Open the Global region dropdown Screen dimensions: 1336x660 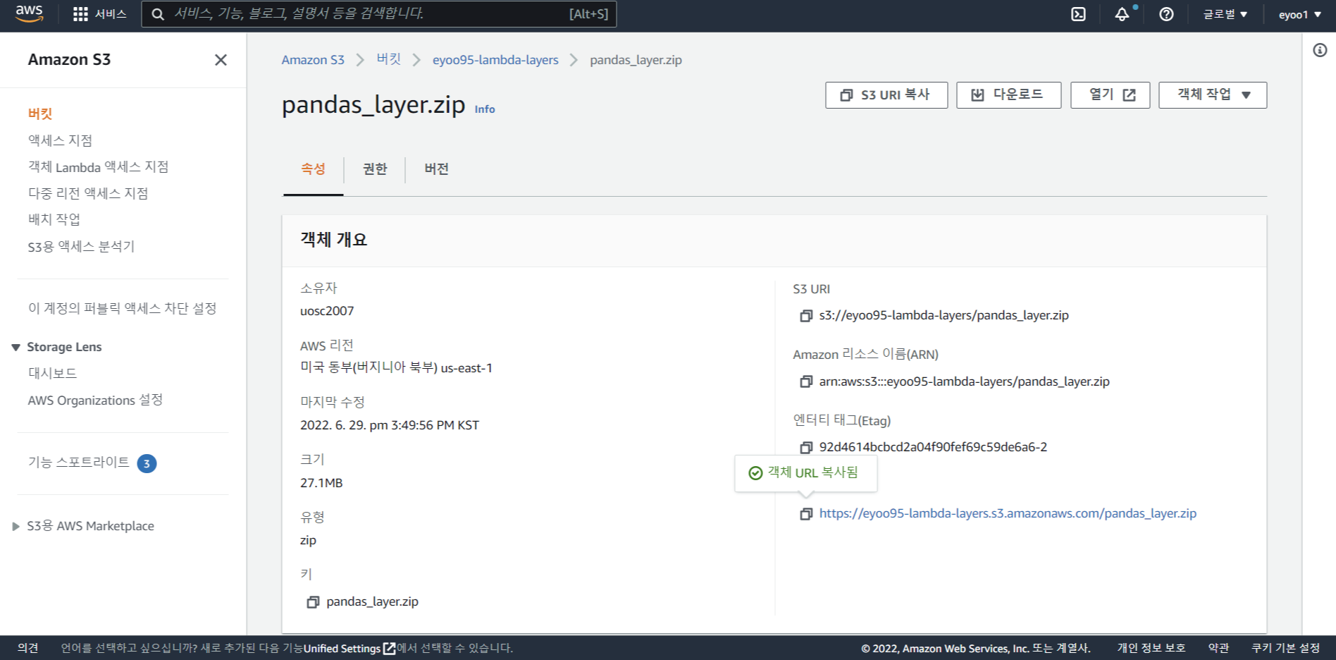(x=1225, y=14)
